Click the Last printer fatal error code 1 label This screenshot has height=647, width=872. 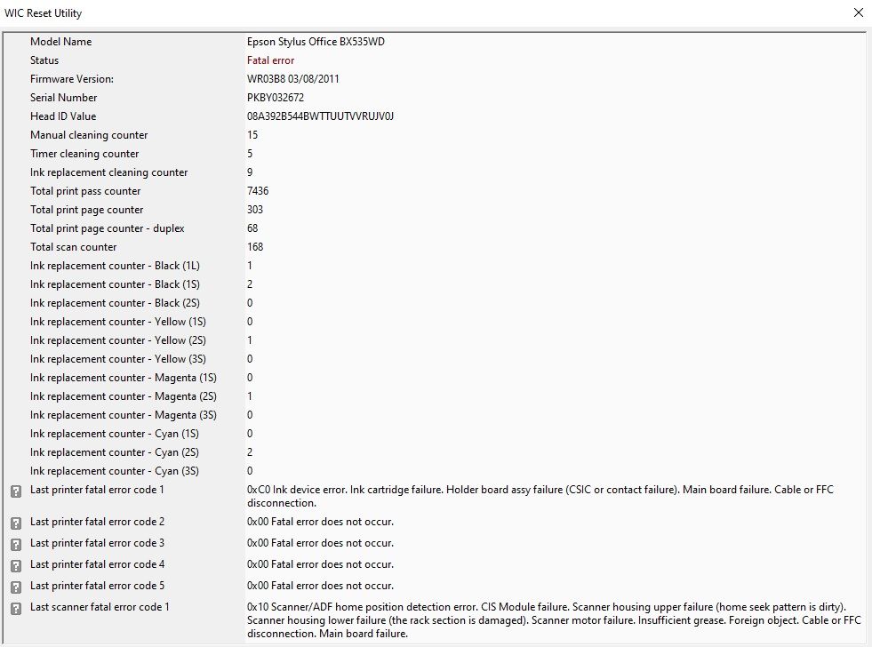click(x=97, y=490)
